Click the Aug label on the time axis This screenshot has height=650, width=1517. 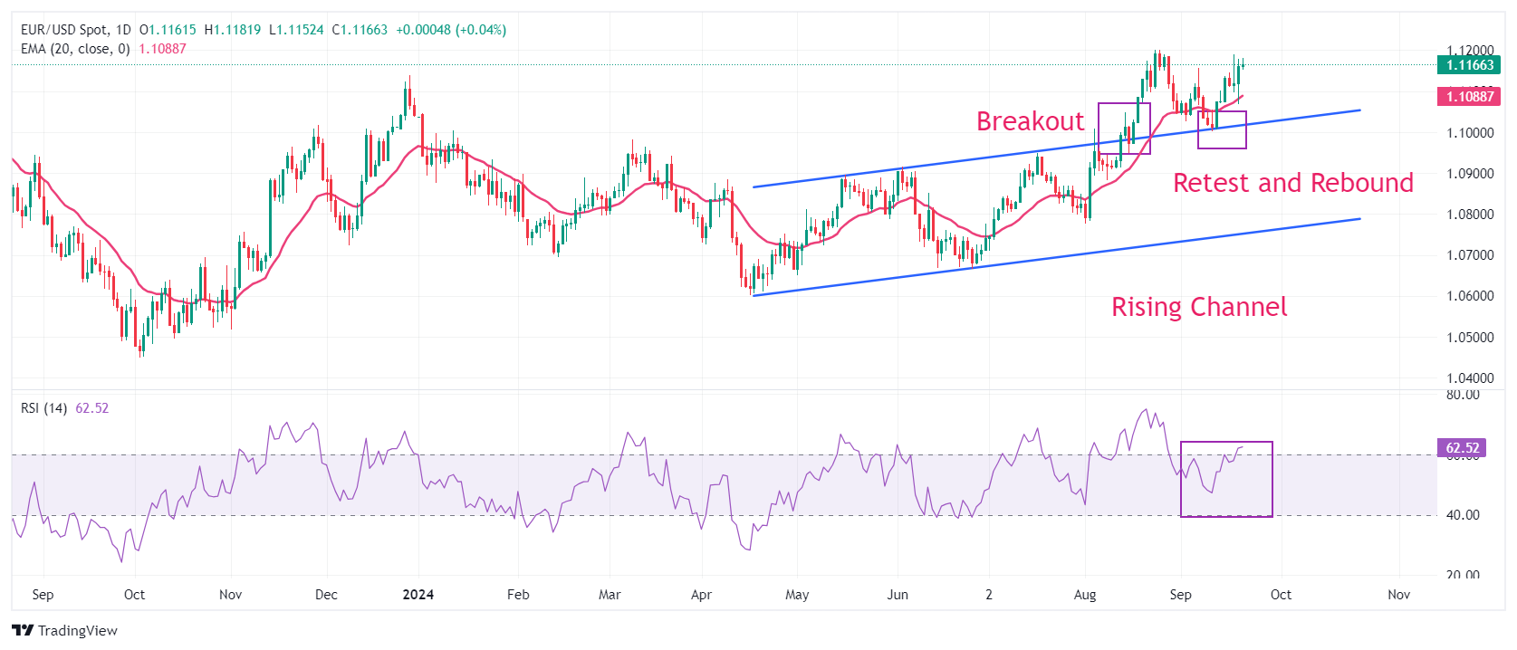[x=1084, y=595]
